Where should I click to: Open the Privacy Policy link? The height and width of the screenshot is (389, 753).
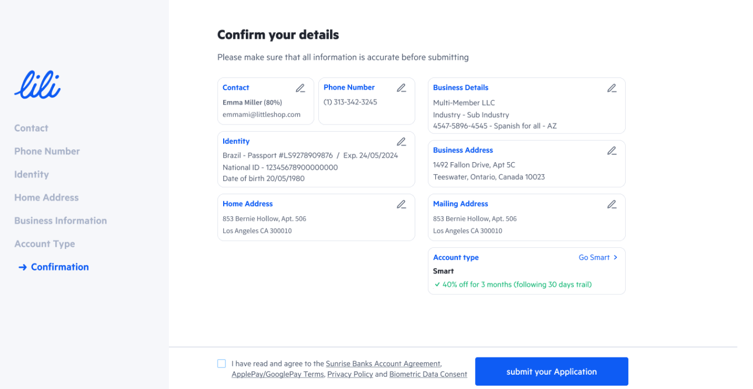click(350, 374)
